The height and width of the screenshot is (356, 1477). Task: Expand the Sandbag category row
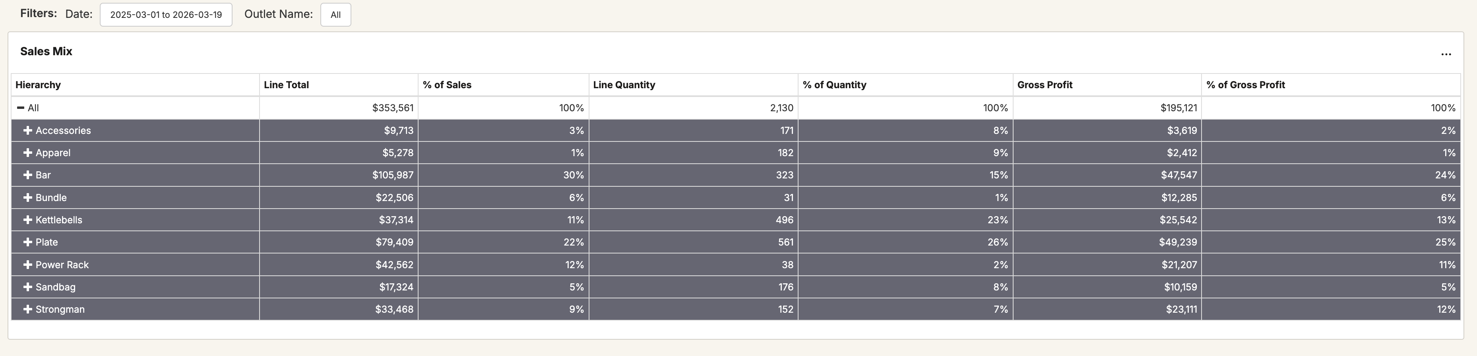tap(27, 287)
